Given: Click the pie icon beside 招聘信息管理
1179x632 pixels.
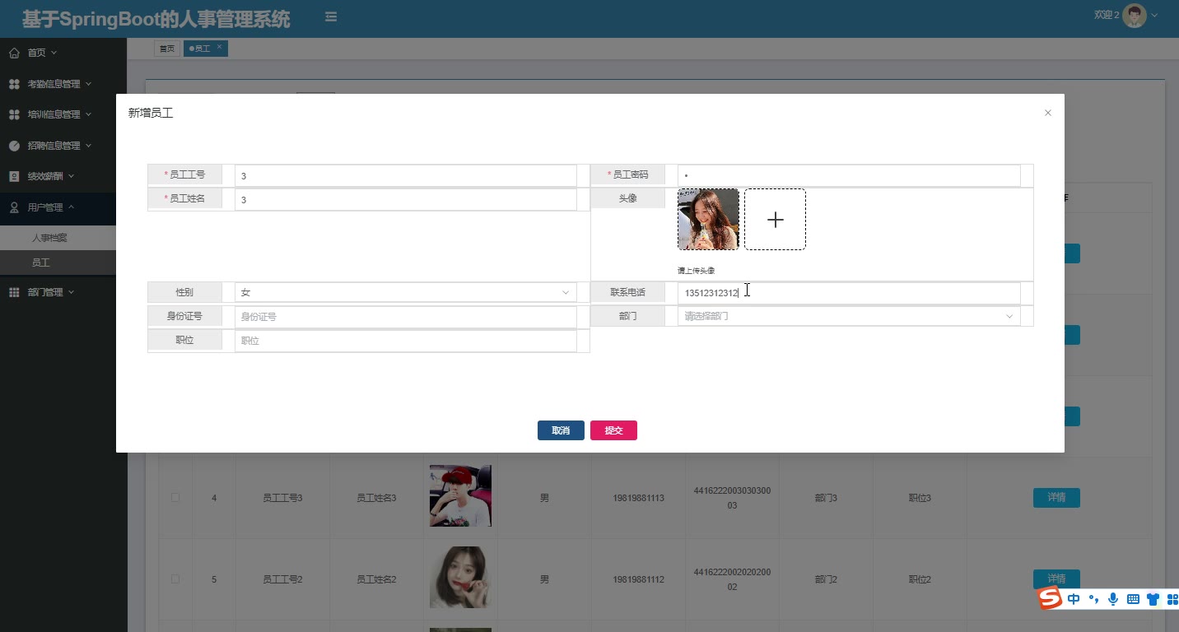Looking at the screenshot, I should click(x=14, y=146).
